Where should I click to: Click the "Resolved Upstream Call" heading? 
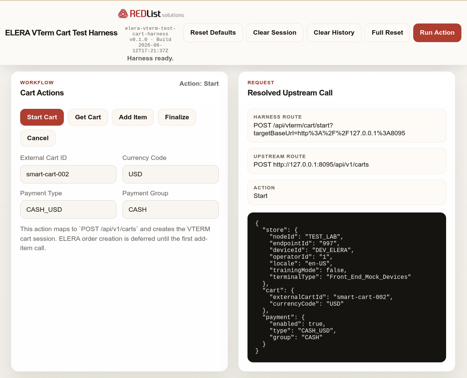coord(290,93)
